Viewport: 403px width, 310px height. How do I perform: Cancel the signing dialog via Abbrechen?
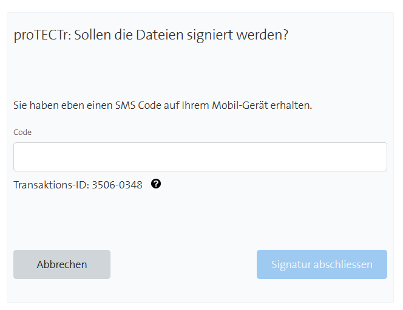(62, 264)
